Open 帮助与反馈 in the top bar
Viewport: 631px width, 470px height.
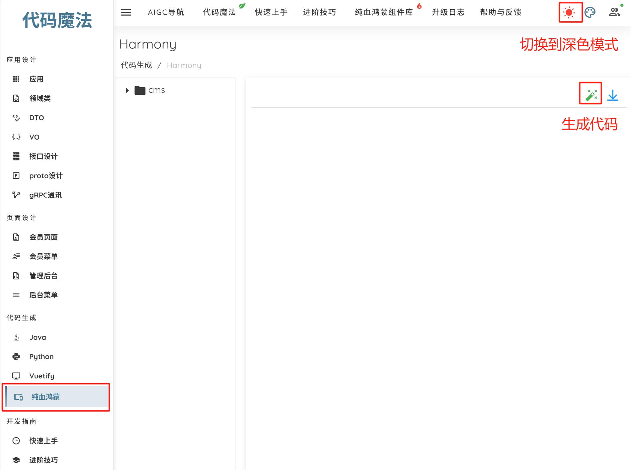(x=501, y=12)
